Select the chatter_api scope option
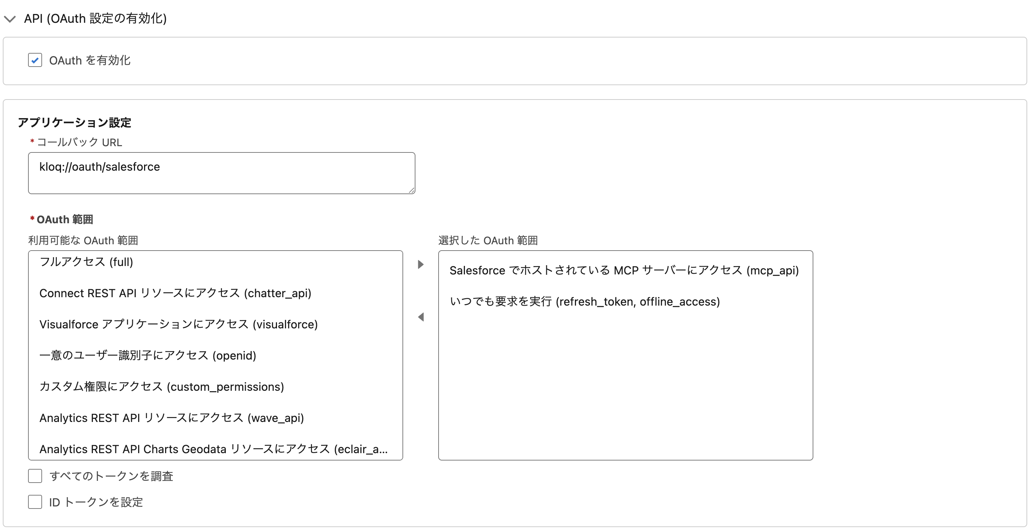This screenshot has height=532, width=1030. click(216, 293)
